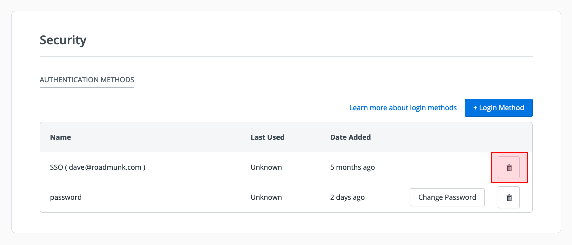Click the Change Password button
This screenshot has height=245, width=572.
tap(447, 197)
